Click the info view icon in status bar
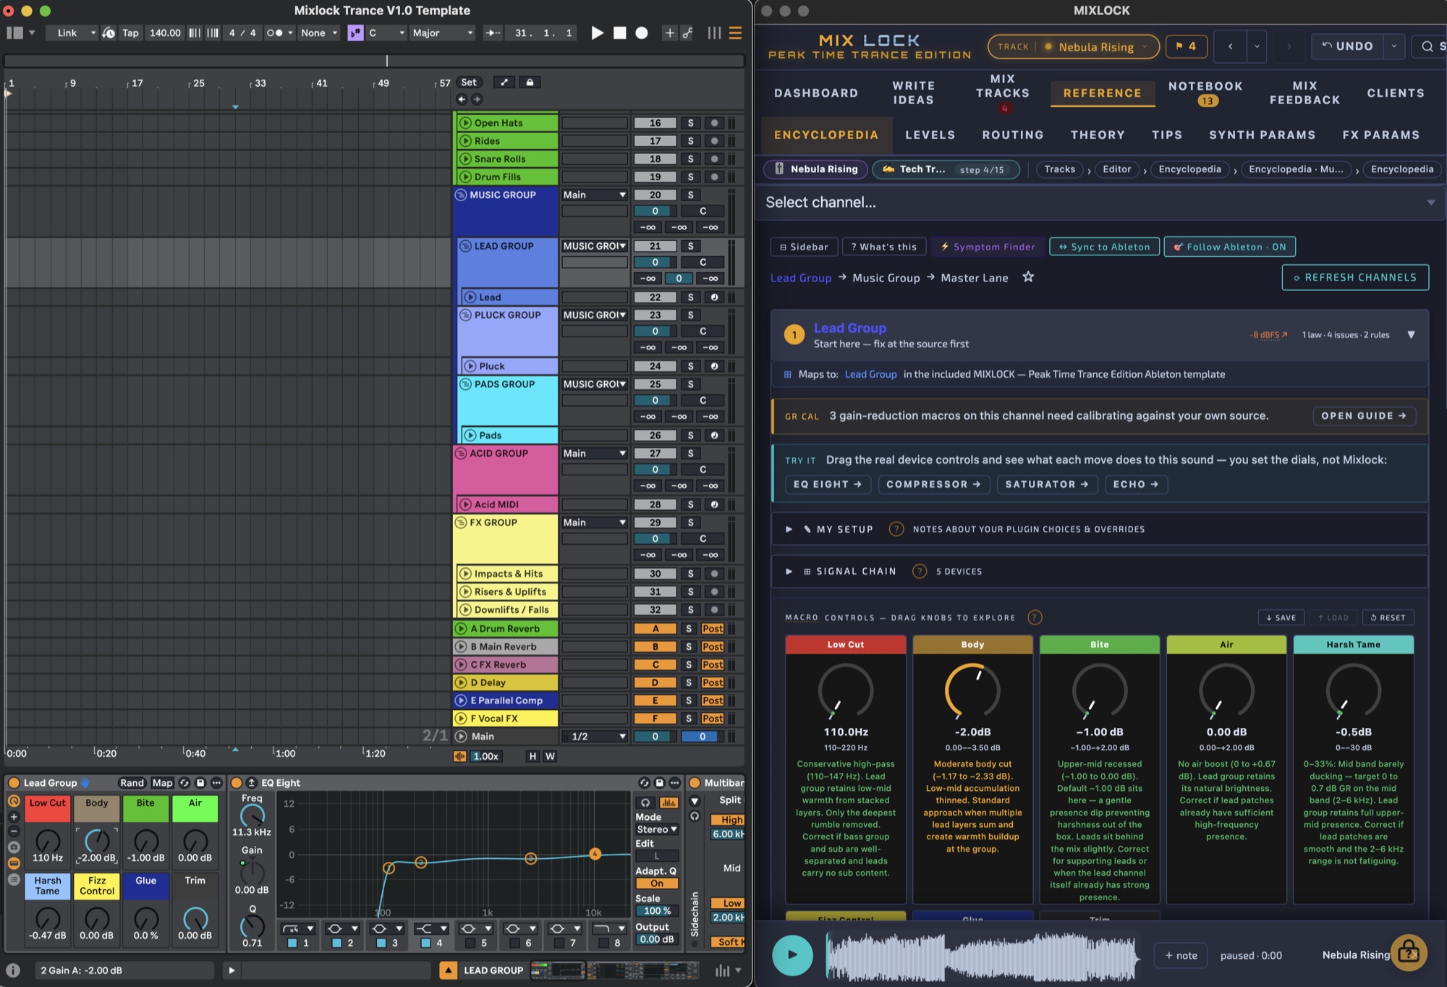 (13, 970)
